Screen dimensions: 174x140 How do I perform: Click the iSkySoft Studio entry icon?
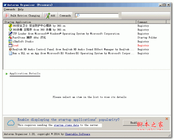coord(10,42)
